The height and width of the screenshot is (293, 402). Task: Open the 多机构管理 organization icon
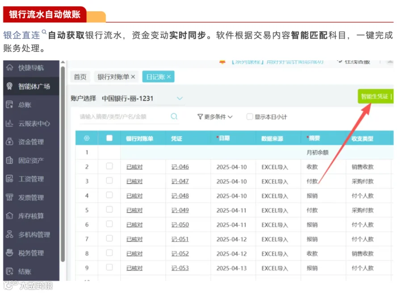9,234
